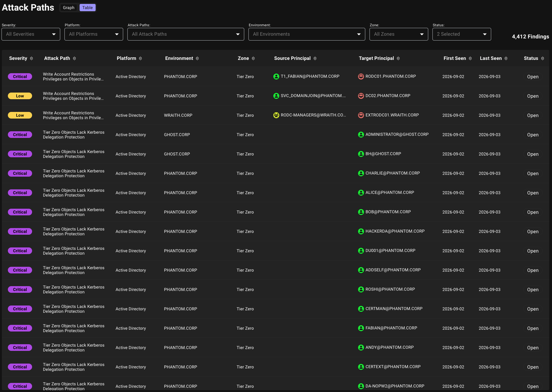552x392 pixels.
Task: Sort by Zone column sort icon
Action: [x=253, y=58]
